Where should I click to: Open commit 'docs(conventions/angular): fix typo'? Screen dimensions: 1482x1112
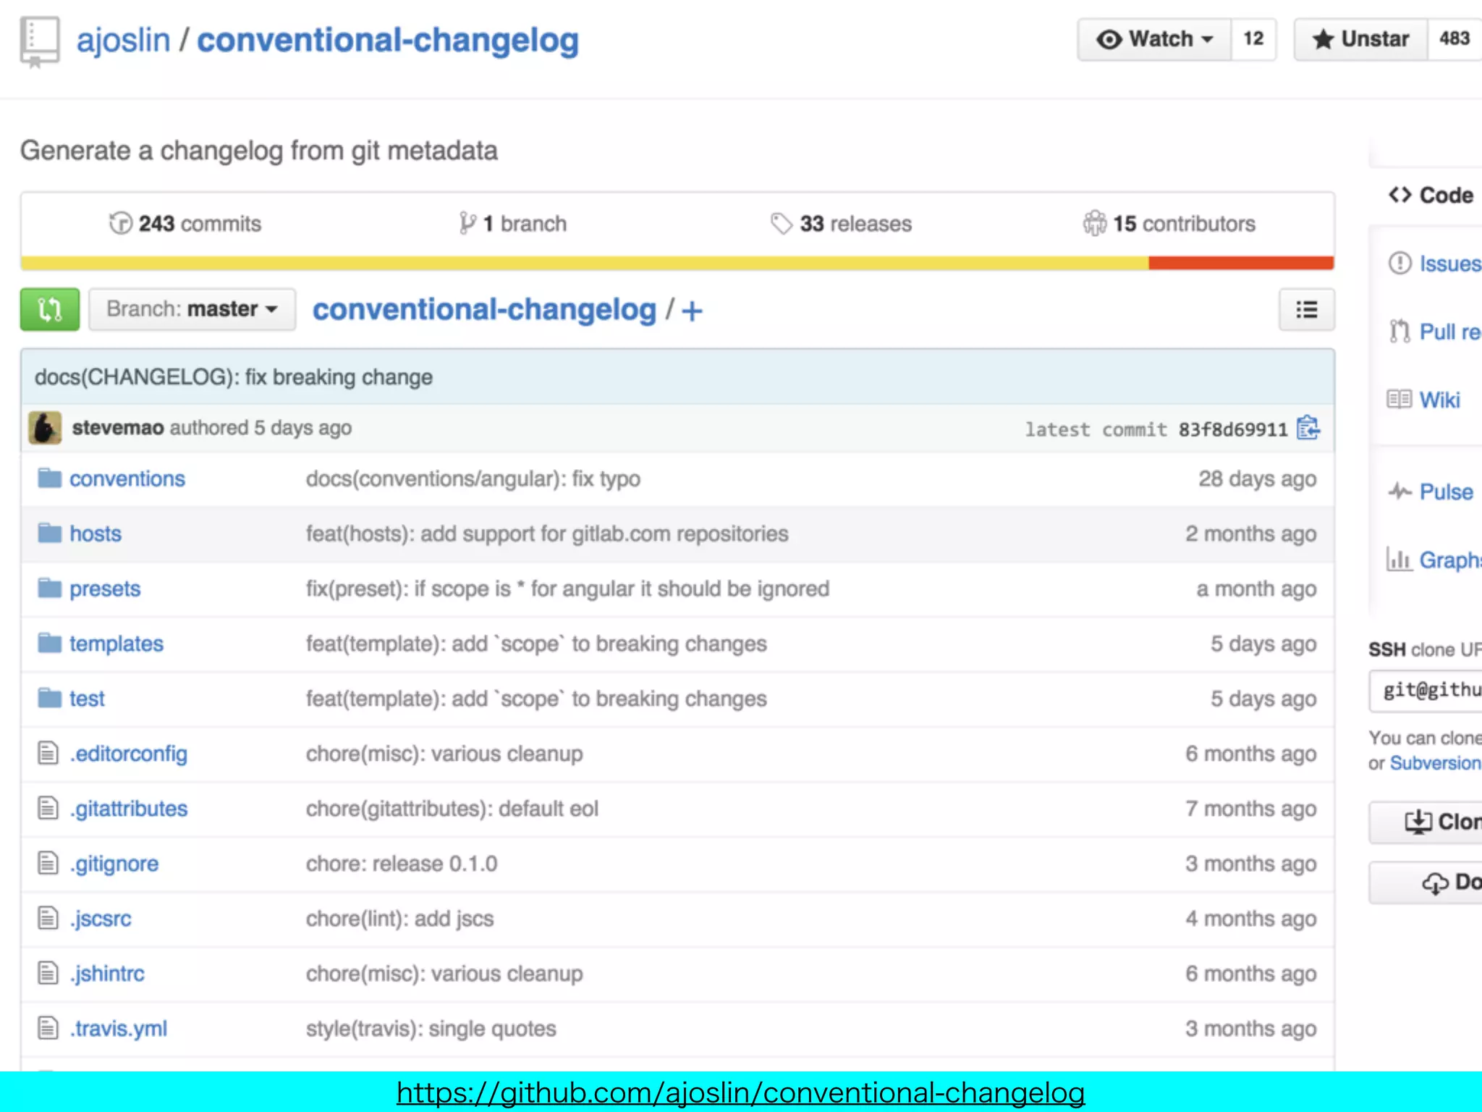473,479
